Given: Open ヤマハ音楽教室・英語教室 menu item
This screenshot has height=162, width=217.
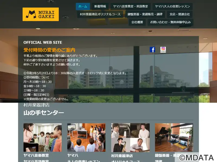Looking at the screenshot, I should click(130, 6).
